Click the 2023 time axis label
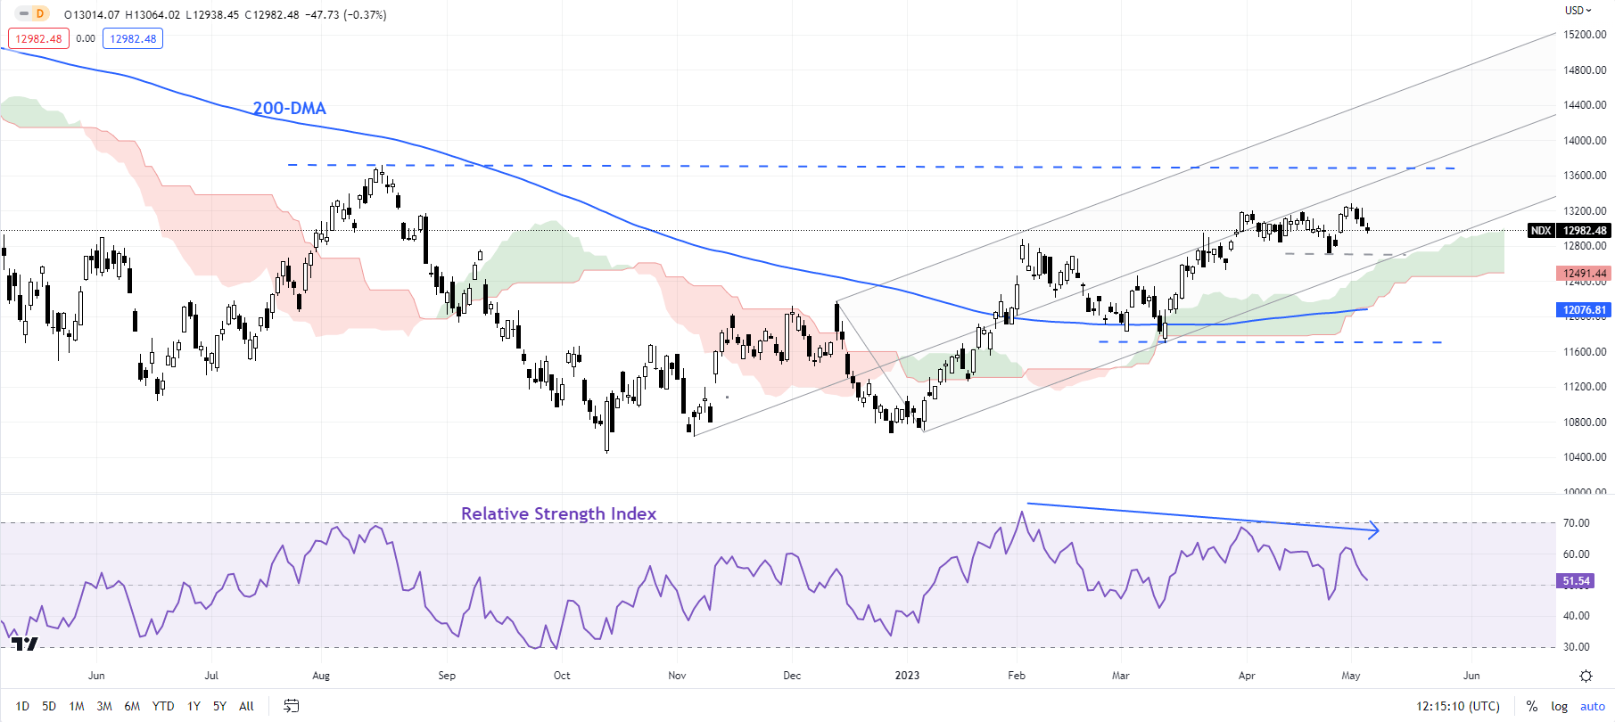 pyautogui.click(x=907, y=676)
